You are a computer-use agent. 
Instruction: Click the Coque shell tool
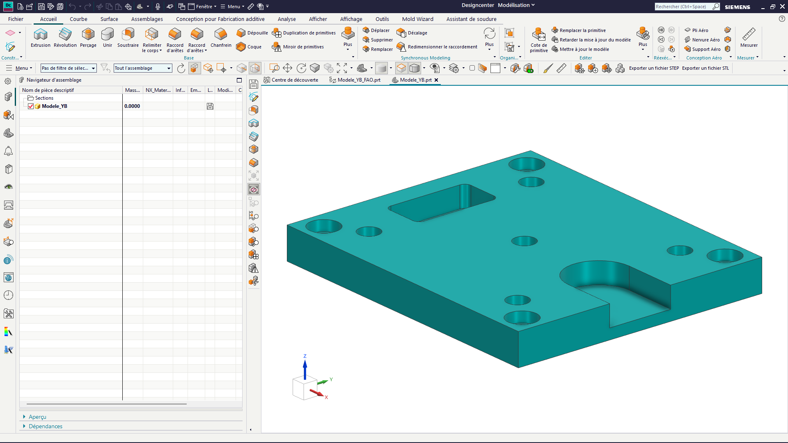(x=249, y=47)
